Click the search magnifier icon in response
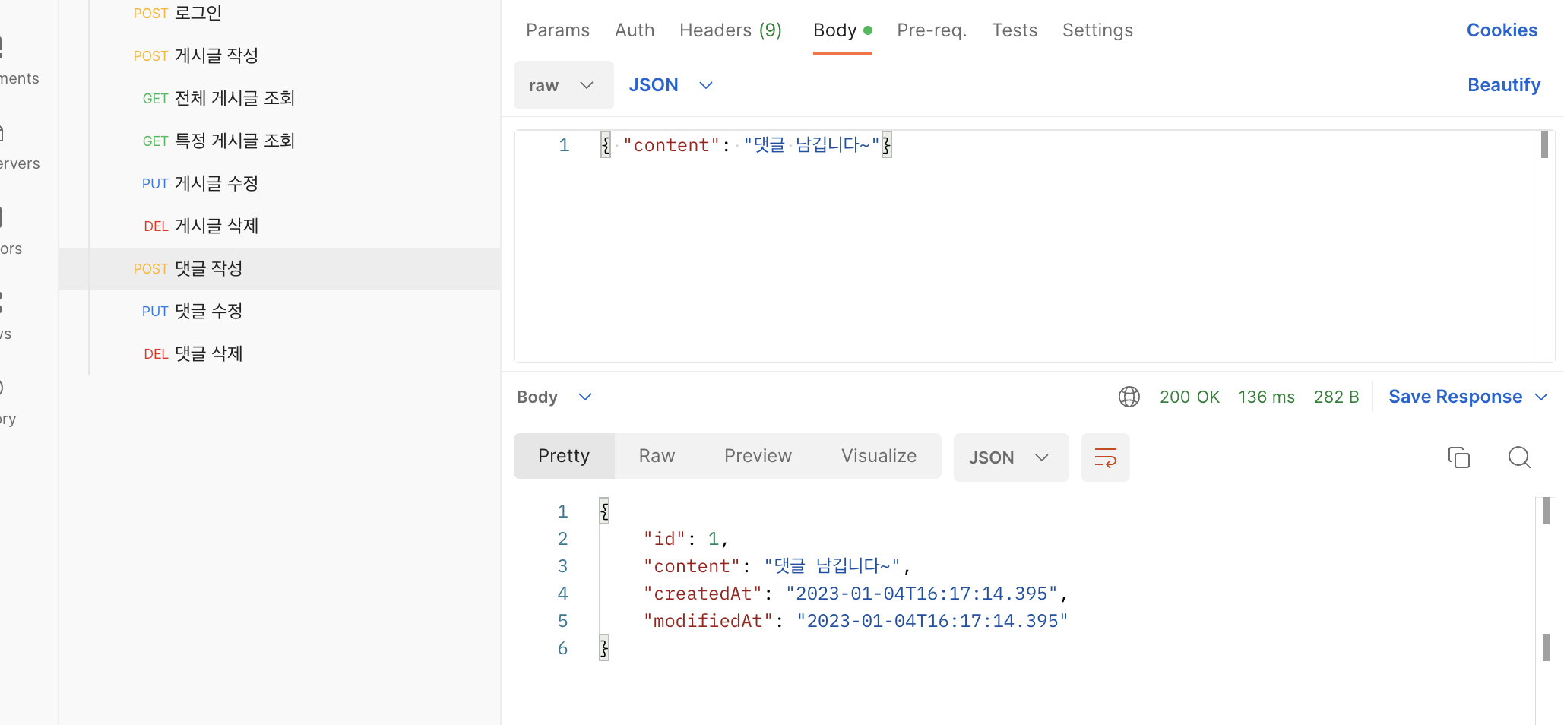 pyautogui.click(x=1519, y=457)
